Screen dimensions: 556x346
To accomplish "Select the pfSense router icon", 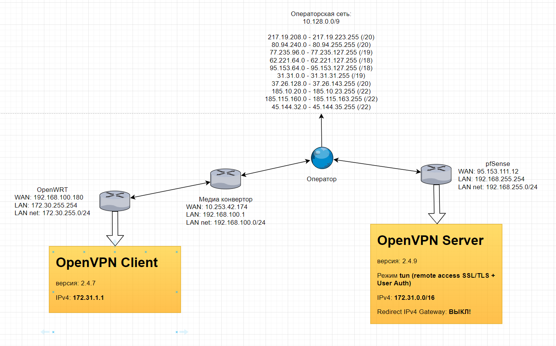I will coord(436,174).
